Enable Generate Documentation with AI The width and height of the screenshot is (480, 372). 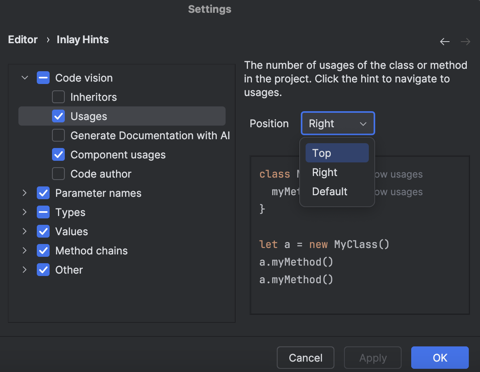tap(58, 135)
